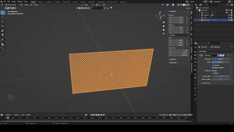Select the Transform tool
The height and width of the screenshot is (132, 234).
(3, 35)
